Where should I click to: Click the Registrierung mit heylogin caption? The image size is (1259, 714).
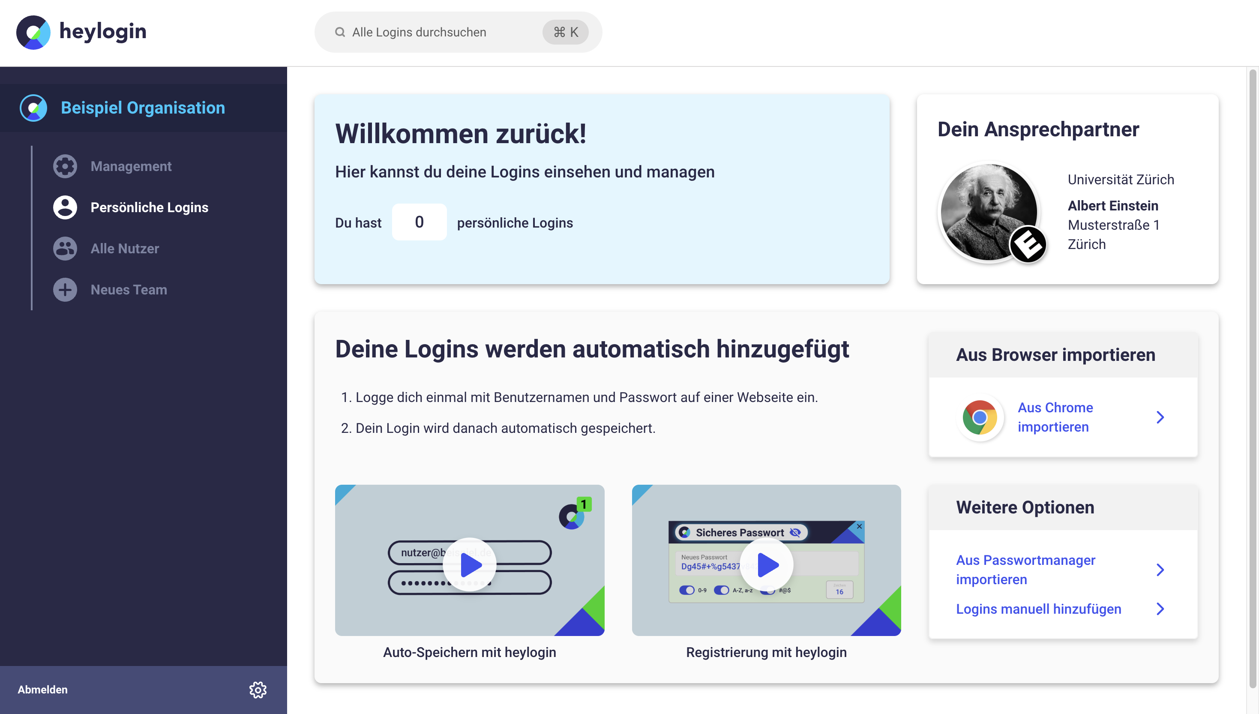[766, 652]
